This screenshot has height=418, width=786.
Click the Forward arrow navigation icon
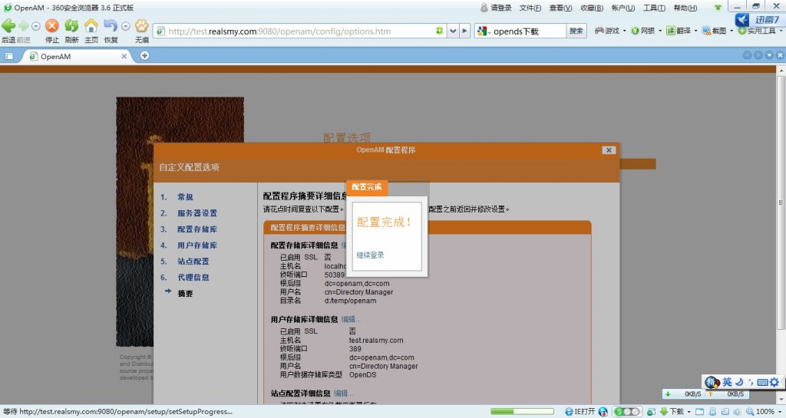24,25
